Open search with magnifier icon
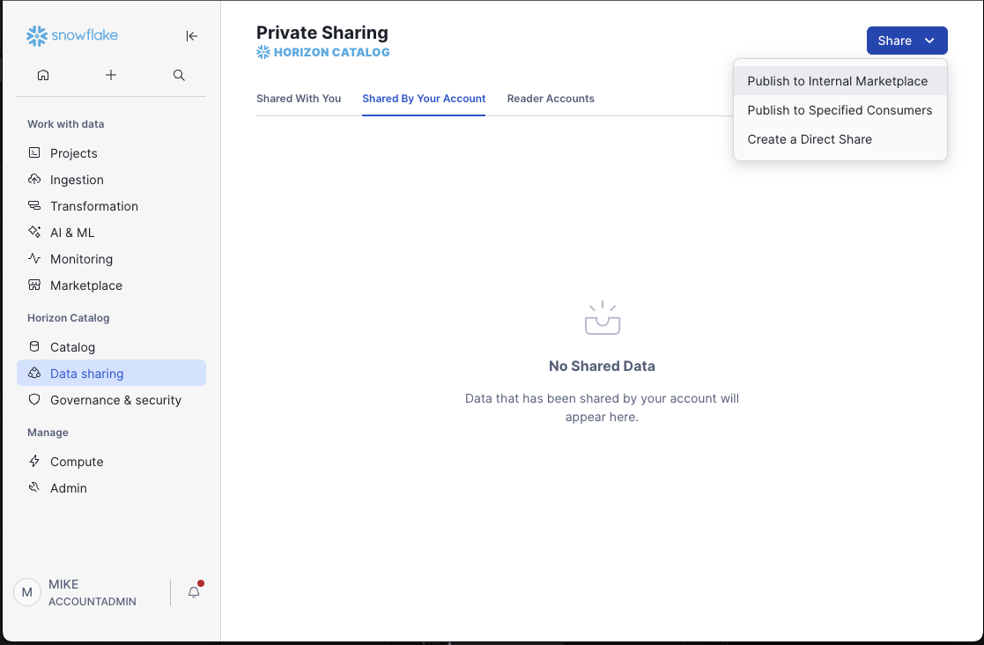984x645 pixels. click(x=179, y=75)
